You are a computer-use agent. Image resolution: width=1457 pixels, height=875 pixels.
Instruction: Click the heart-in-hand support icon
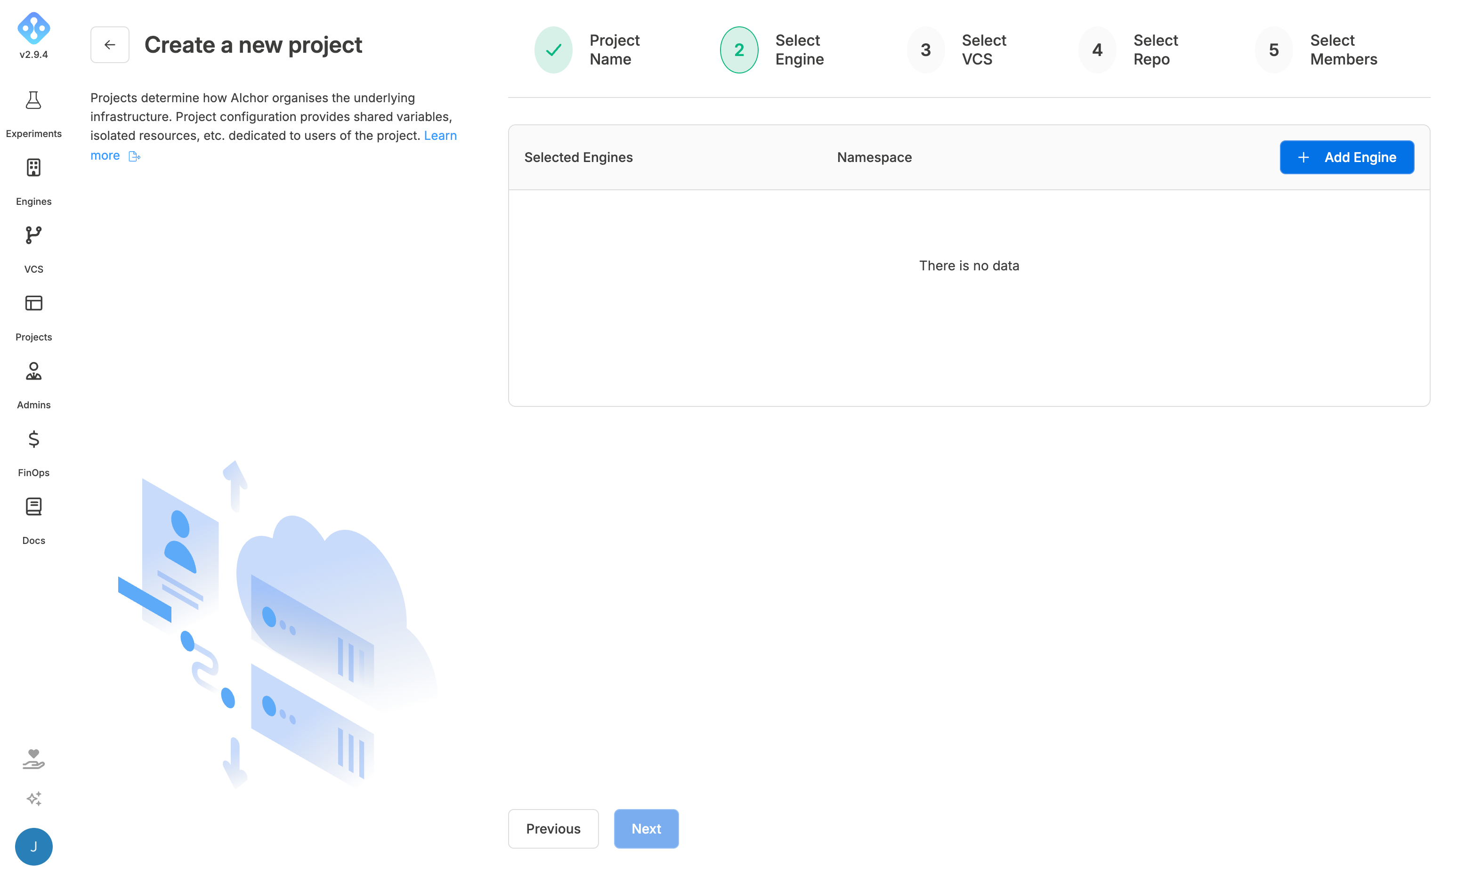point(33,759)
